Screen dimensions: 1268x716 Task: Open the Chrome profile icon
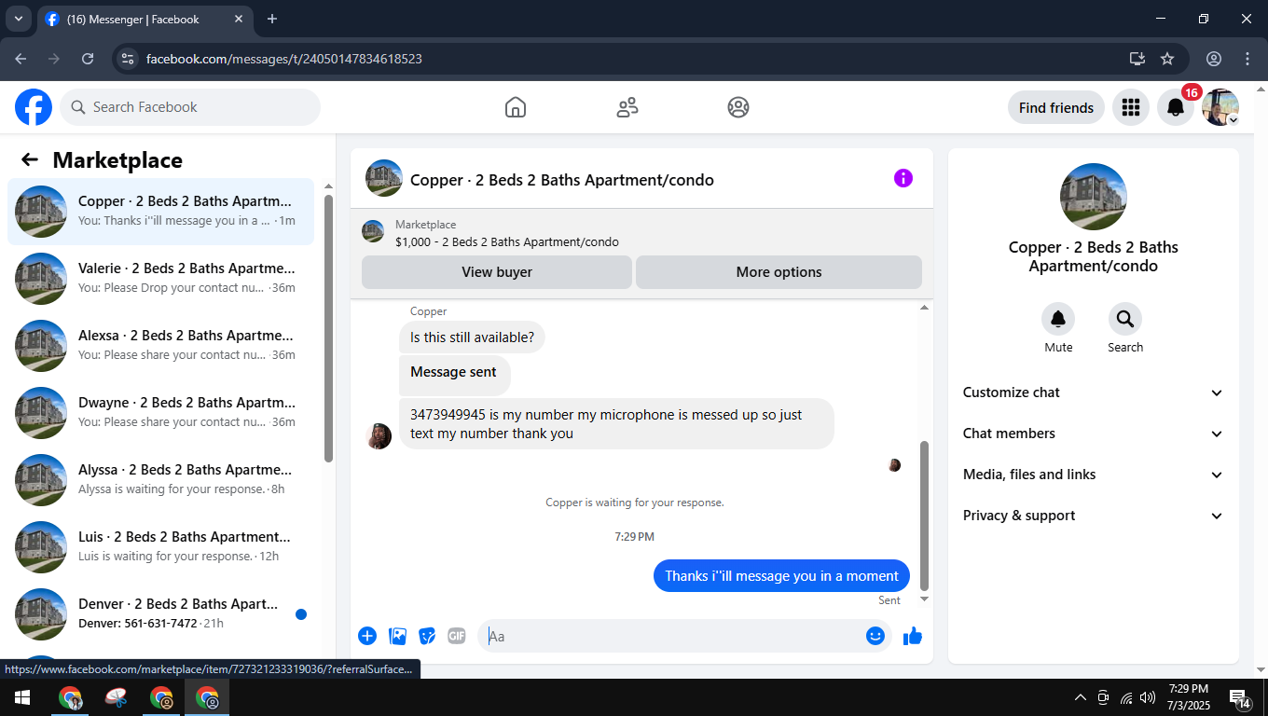1214,59
